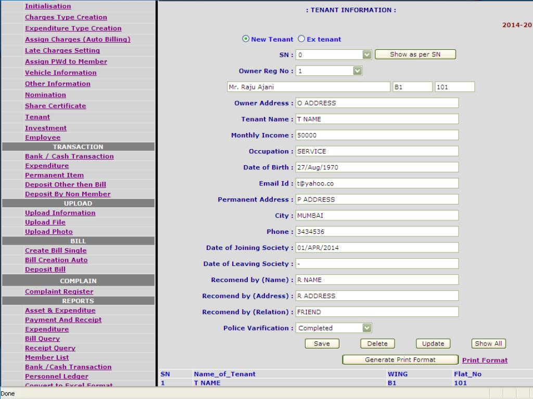Open Asset & Expenditue report link

coord(60,311)
